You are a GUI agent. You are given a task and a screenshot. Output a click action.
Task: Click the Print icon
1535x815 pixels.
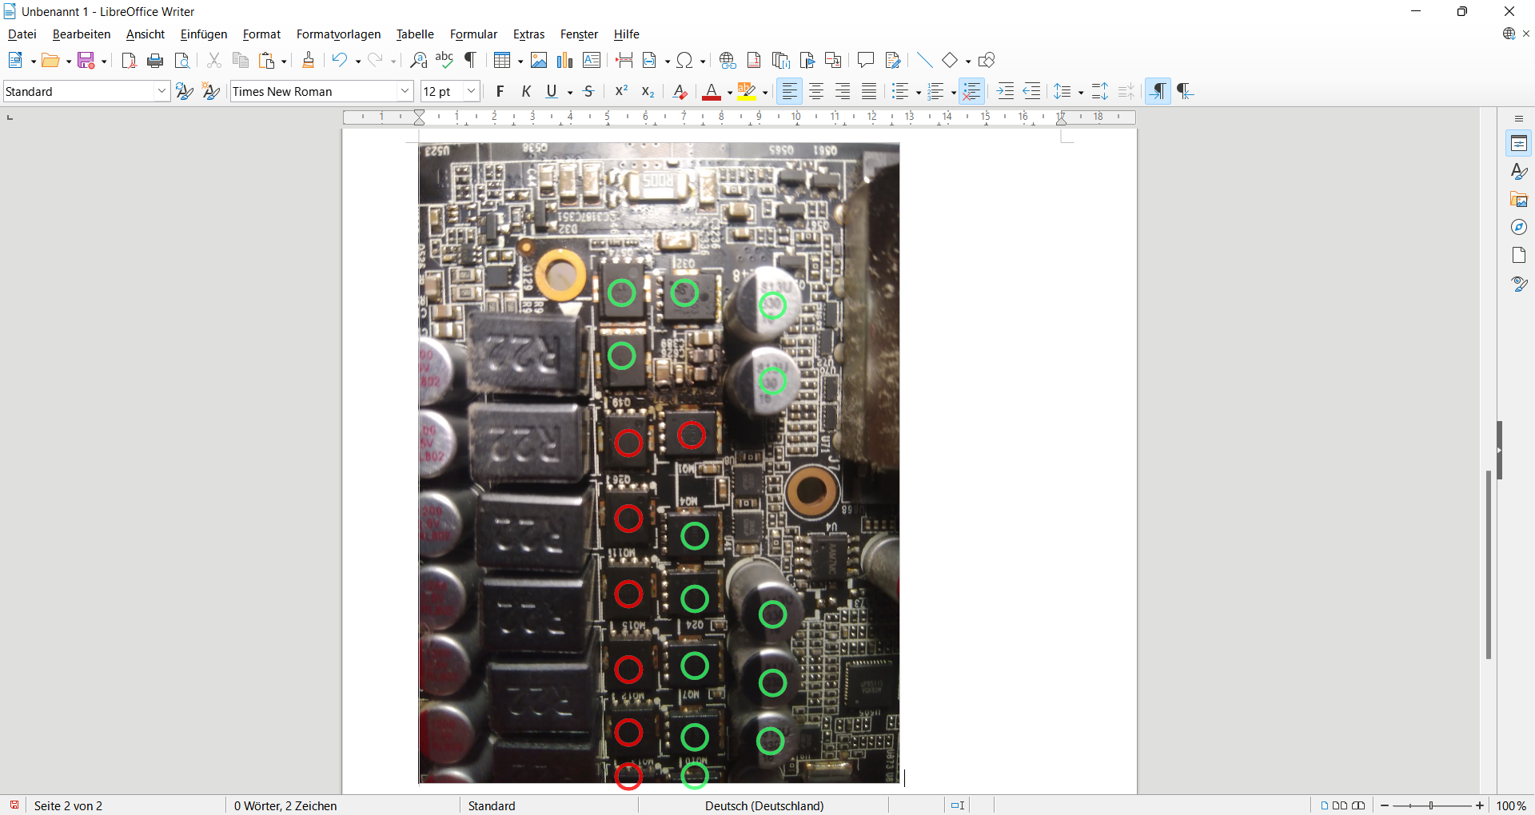[x=155, y=60]
